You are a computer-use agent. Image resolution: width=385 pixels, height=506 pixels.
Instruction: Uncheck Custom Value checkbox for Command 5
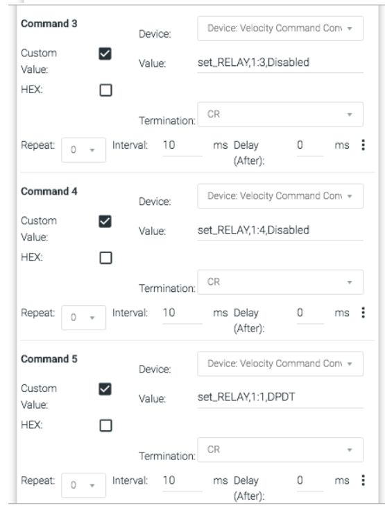(x=105, y=389)
